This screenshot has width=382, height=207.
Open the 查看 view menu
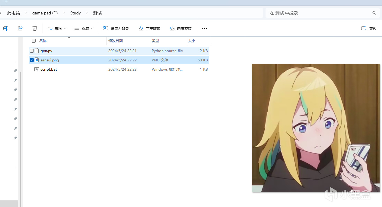tap(84, 28)
